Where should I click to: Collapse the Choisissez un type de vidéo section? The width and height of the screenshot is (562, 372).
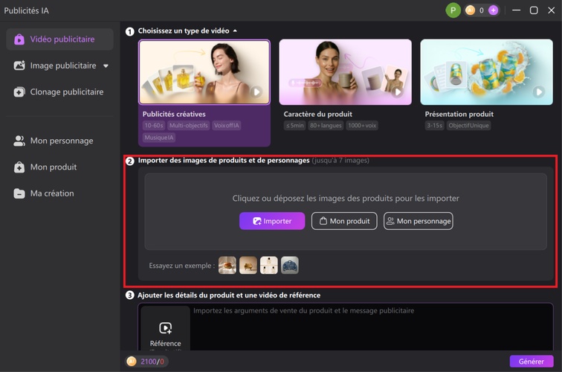click(235, 31)
